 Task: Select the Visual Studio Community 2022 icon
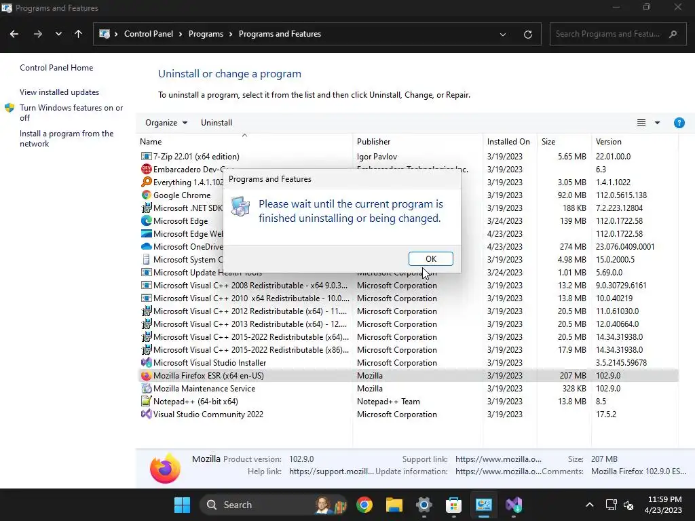click(x=146, y=414)
